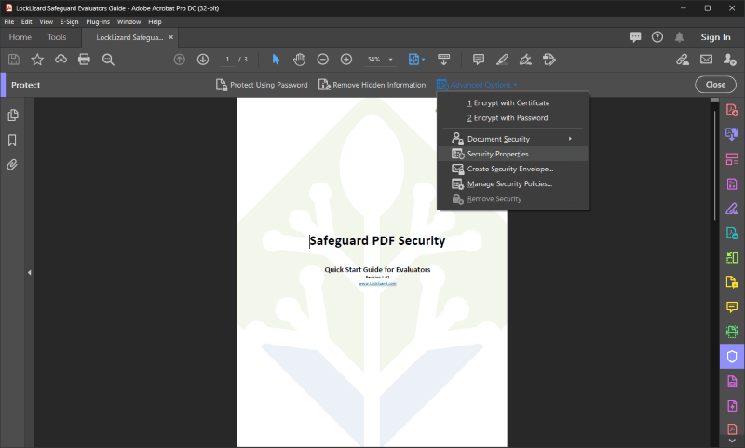Open the zoom percentage dropdown

click(390, 60)
